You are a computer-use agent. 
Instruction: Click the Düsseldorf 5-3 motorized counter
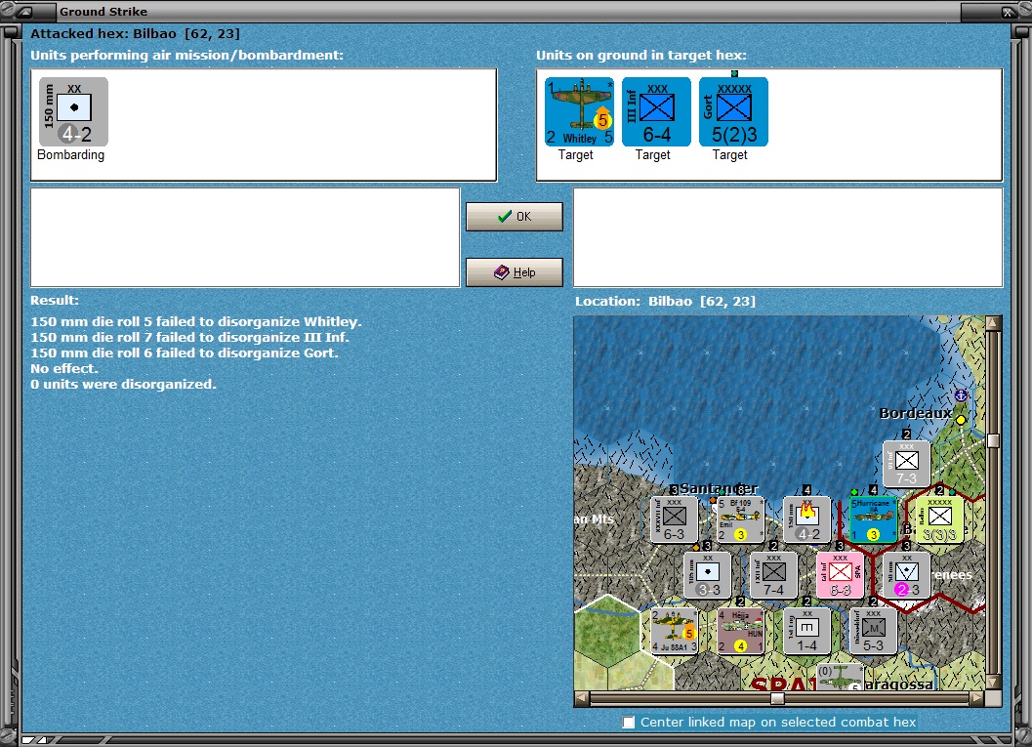pyautogui.click(x=874, y=631)
